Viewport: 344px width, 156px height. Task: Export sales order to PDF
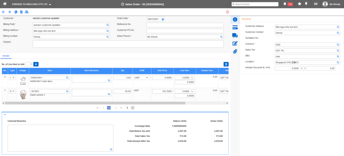click(21, 12)
